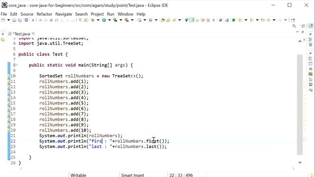Expand the Coverage dropdown arrow
315x177 pixels.
point(121,20)
